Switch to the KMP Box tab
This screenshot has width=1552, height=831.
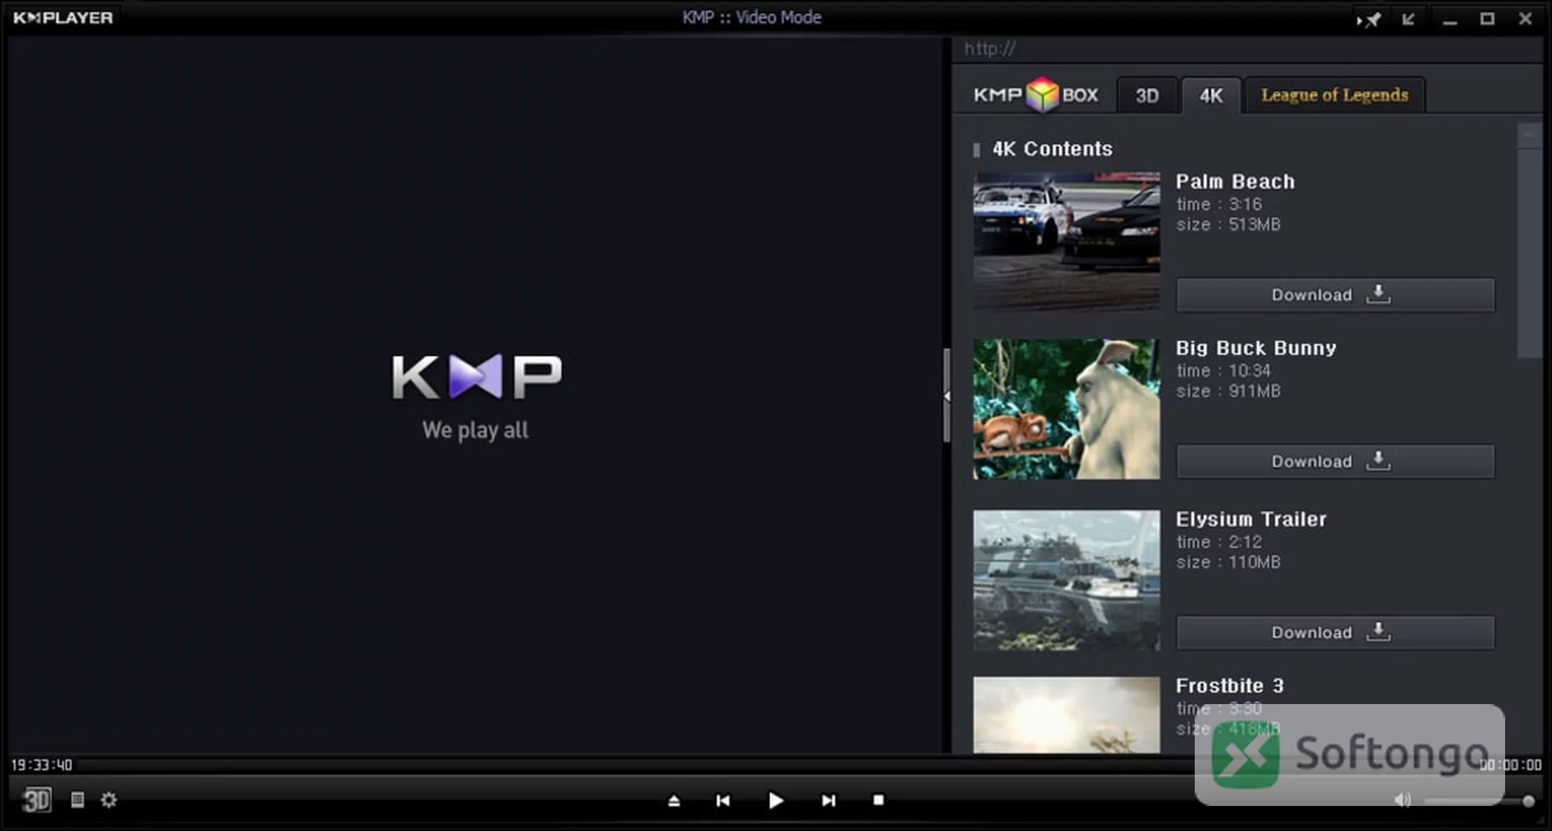(1035, 95)
